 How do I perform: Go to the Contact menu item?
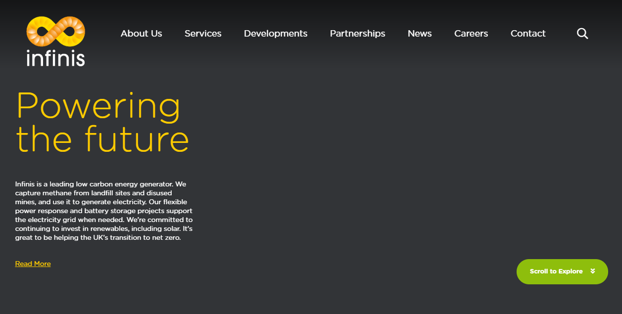coord(528,33)
